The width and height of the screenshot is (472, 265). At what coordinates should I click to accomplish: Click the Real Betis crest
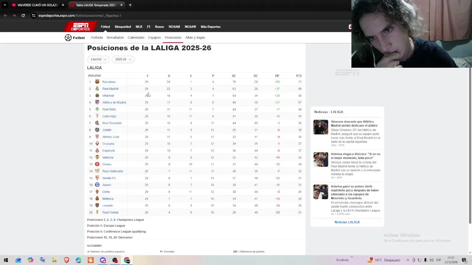[x=97, y=109]
